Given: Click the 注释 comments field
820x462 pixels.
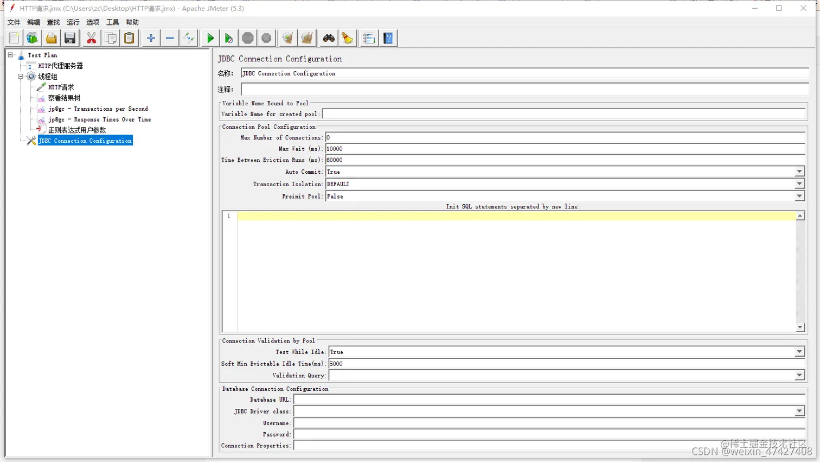Looking at the screenshot, I should click(x=524, y=89).
